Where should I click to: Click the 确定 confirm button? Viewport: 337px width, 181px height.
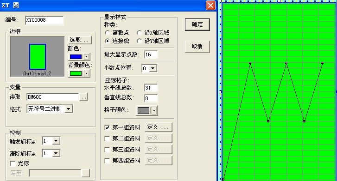pyautogui.click(x=197, y=24)
